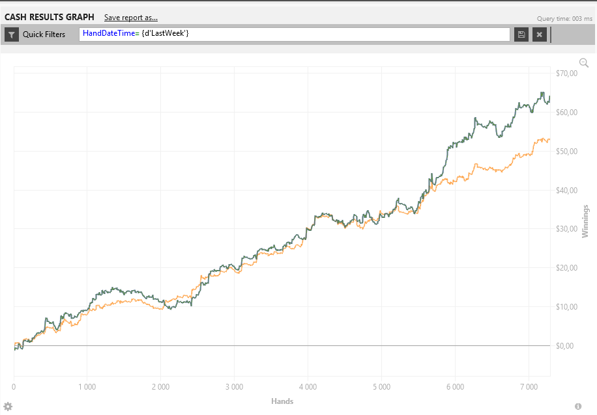The height and width of the screenshot is (415, 597).
Task: Clear the quick filter with X icon
Action: tap(539, 34)
